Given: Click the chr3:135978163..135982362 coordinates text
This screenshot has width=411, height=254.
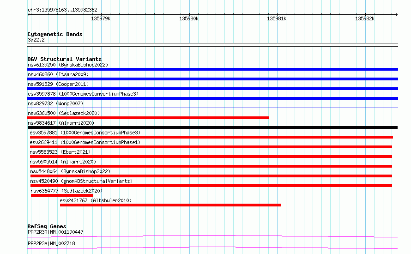Looking at the screenshot, I should click(x=62, y=10).
